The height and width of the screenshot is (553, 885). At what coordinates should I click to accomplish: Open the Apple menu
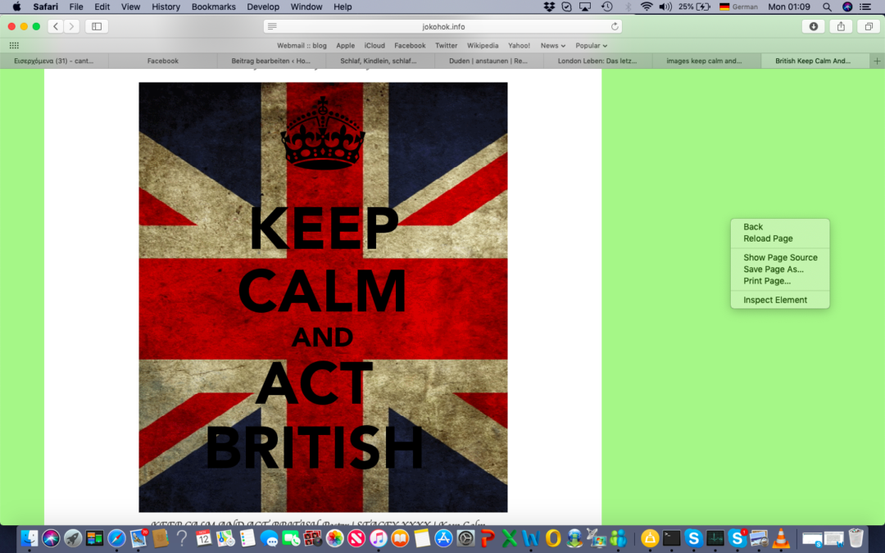click(16, 7)
